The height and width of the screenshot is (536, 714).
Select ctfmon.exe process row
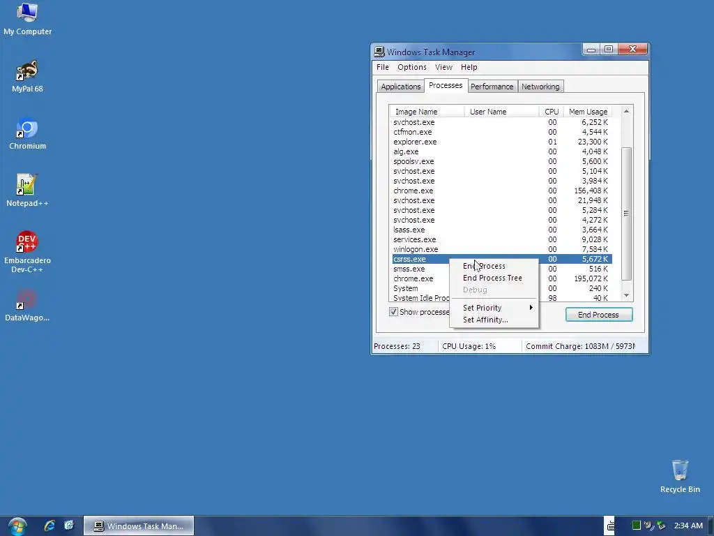502,132
